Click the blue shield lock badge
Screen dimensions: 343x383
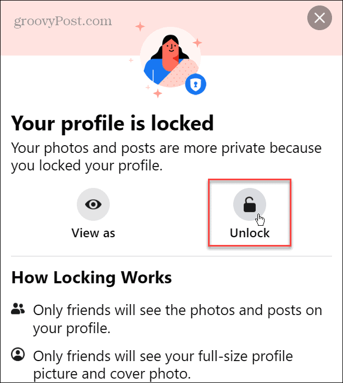click(194, 84)
